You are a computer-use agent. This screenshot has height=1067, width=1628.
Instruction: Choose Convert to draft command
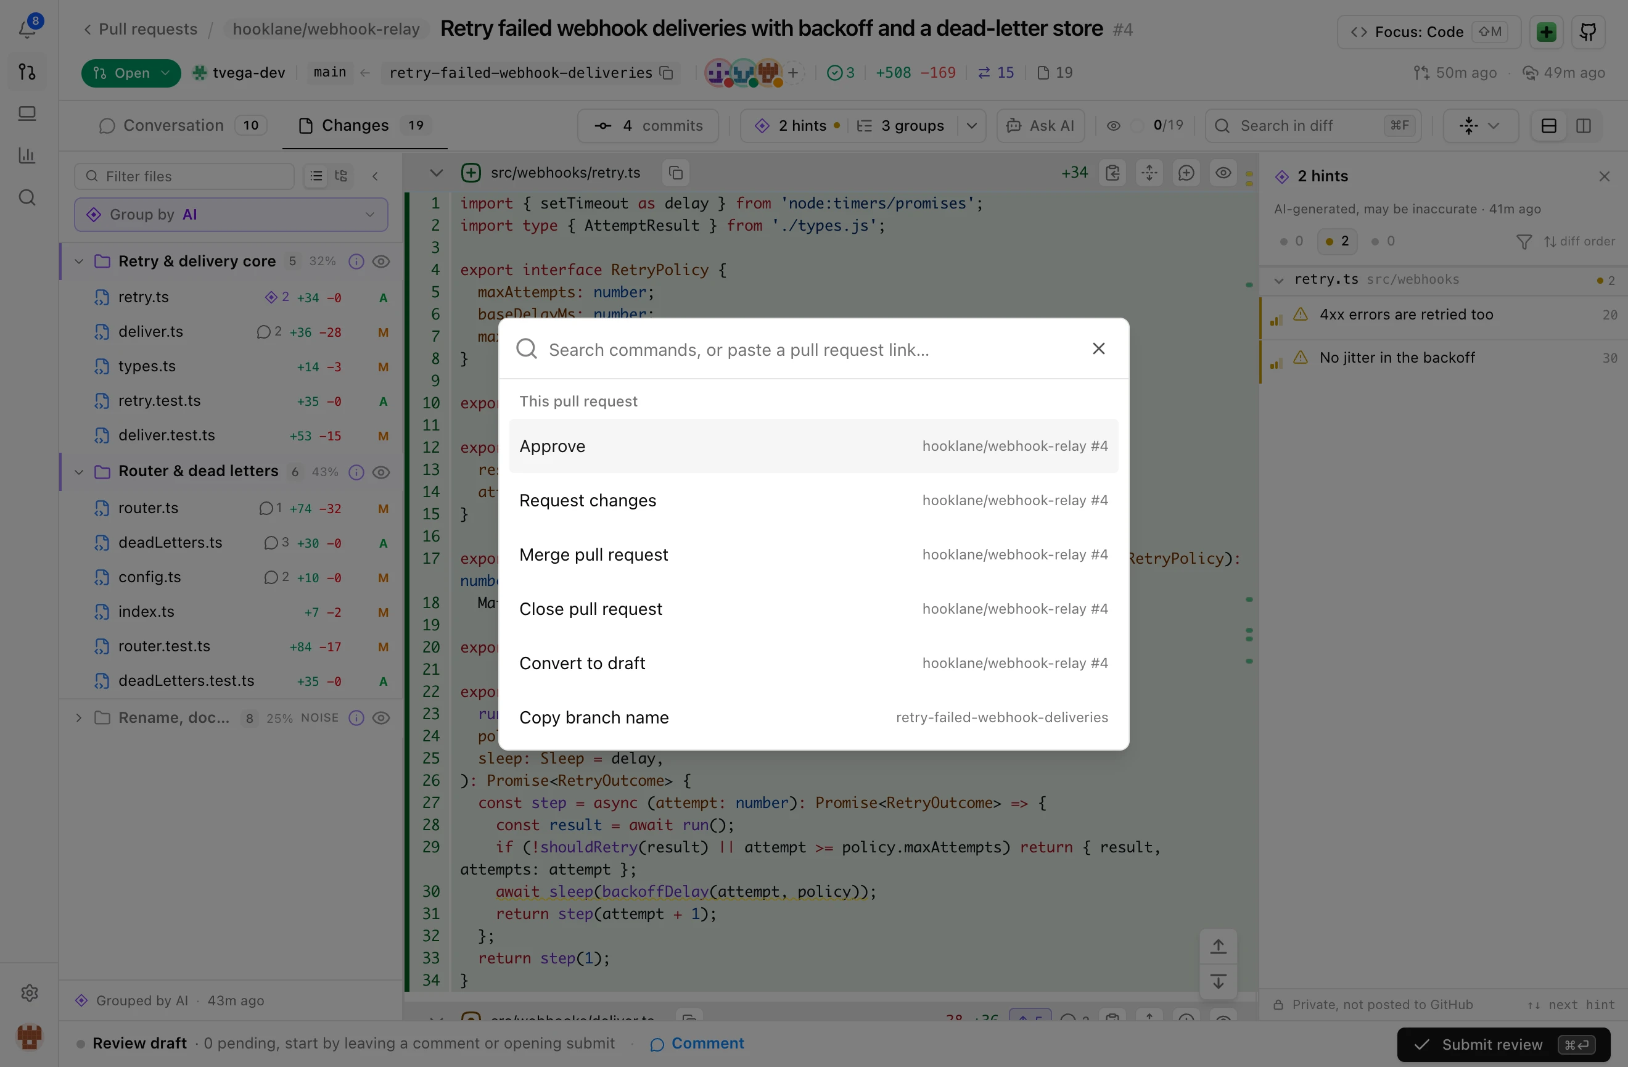coord(813,664)
